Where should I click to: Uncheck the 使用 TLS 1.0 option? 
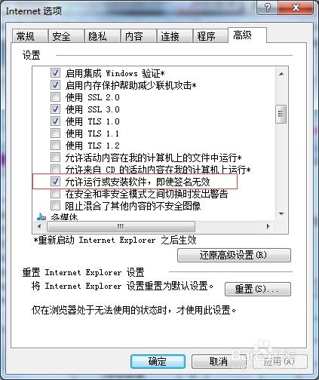[55, 121]
